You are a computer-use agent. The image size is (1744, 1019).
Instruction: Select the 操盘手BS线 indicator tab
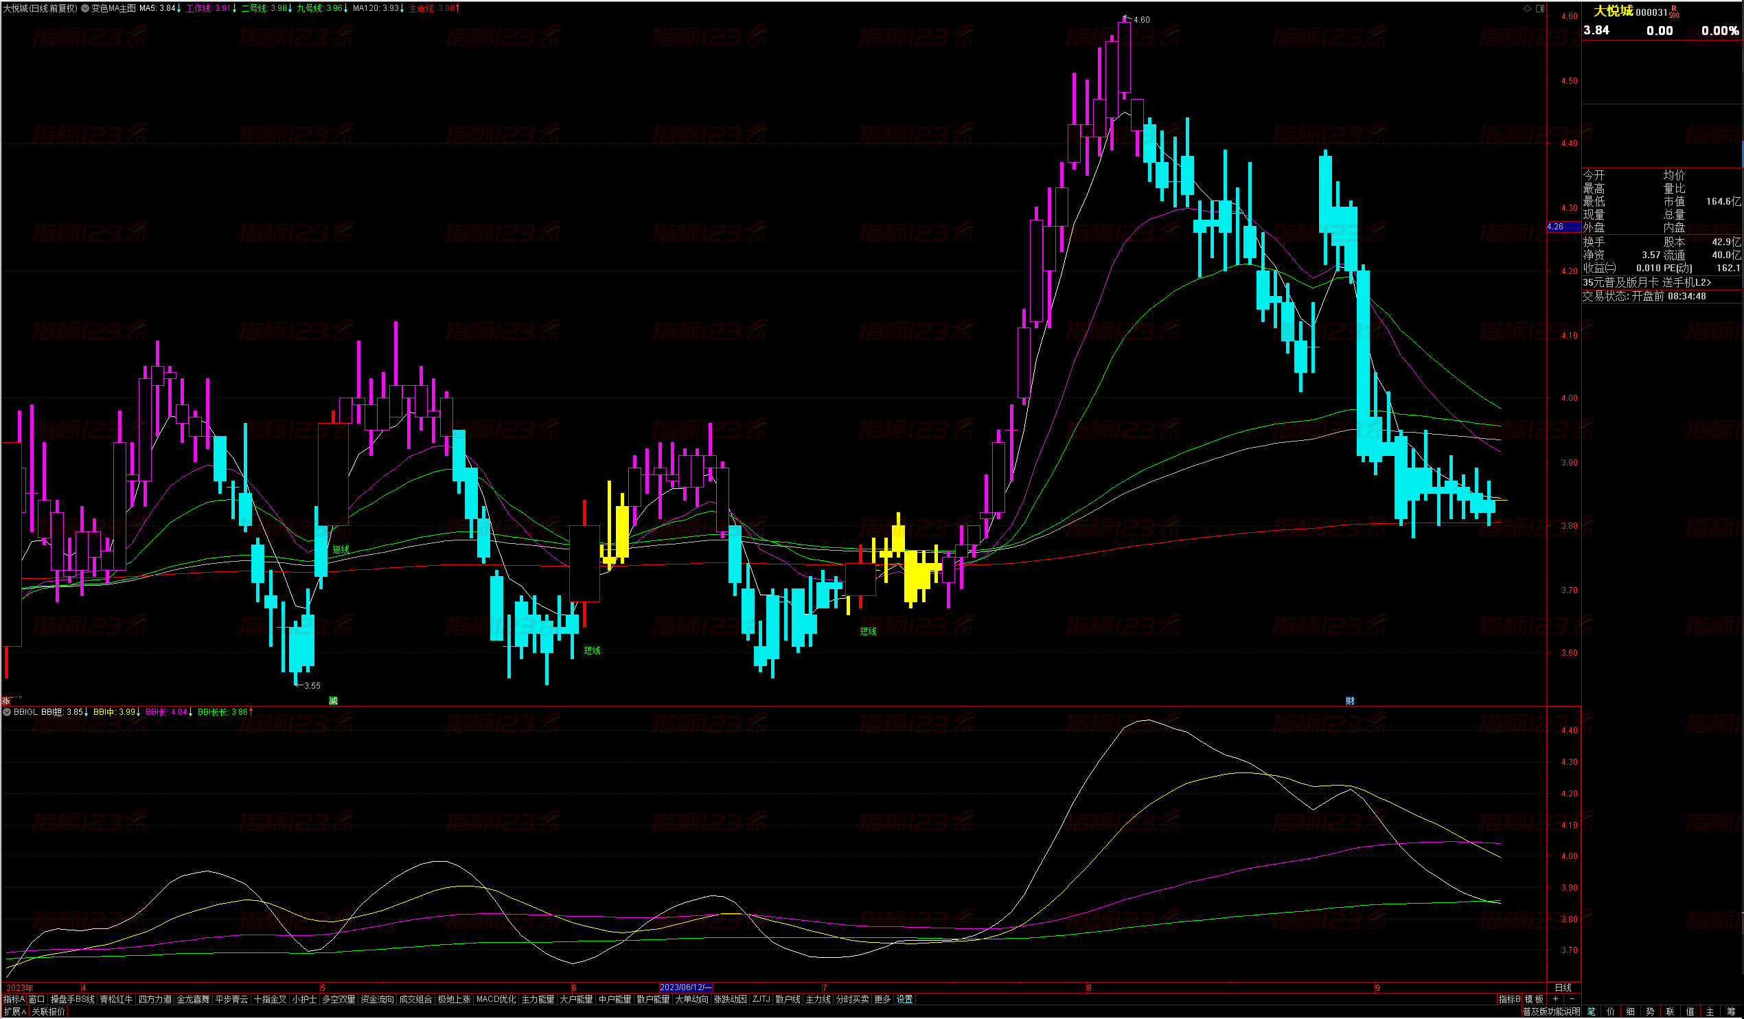[72, 999]
